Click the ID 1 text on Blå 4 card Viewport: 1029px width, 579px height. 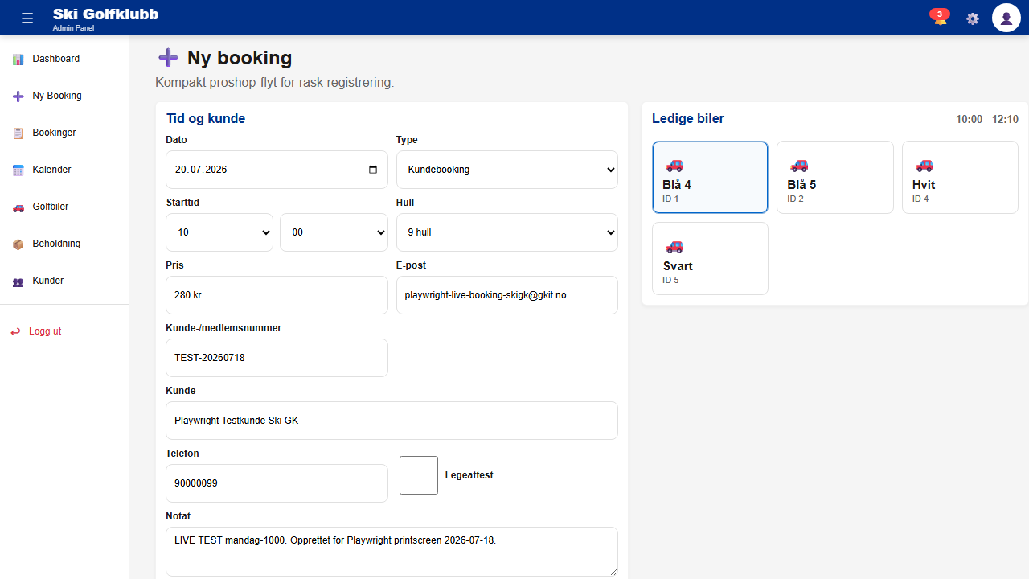(671, 199)
